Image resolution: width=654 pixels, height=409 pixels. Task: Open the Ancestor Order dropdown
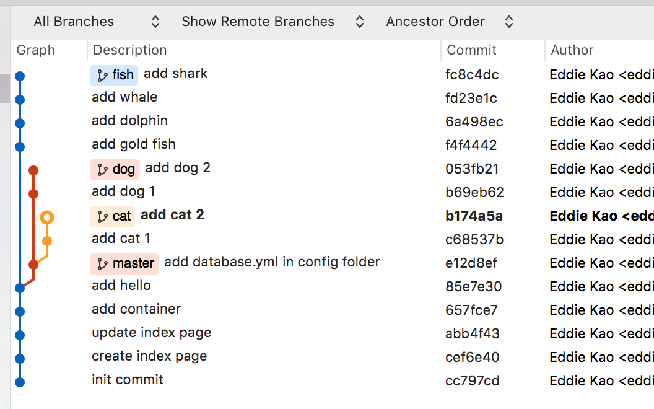pos(450,22)
